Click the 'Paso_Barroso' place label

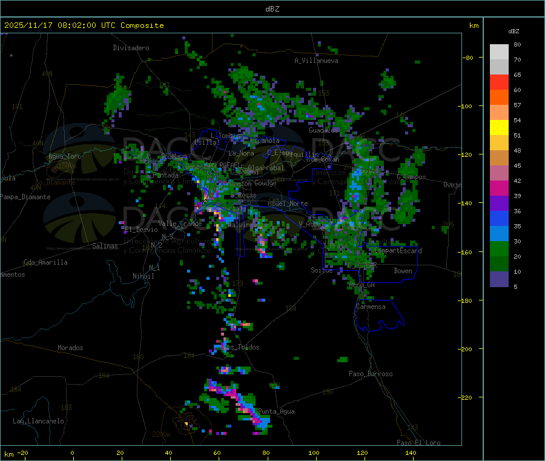point(371,374)
